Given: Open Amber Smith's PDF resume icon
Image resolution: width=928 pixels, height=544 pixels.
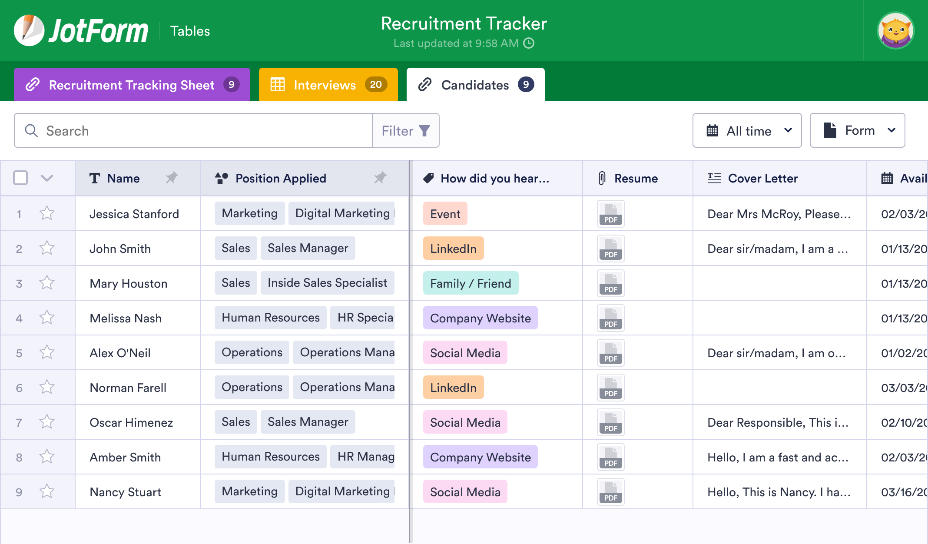Looking at the screenshot, I should pos(610,457).
